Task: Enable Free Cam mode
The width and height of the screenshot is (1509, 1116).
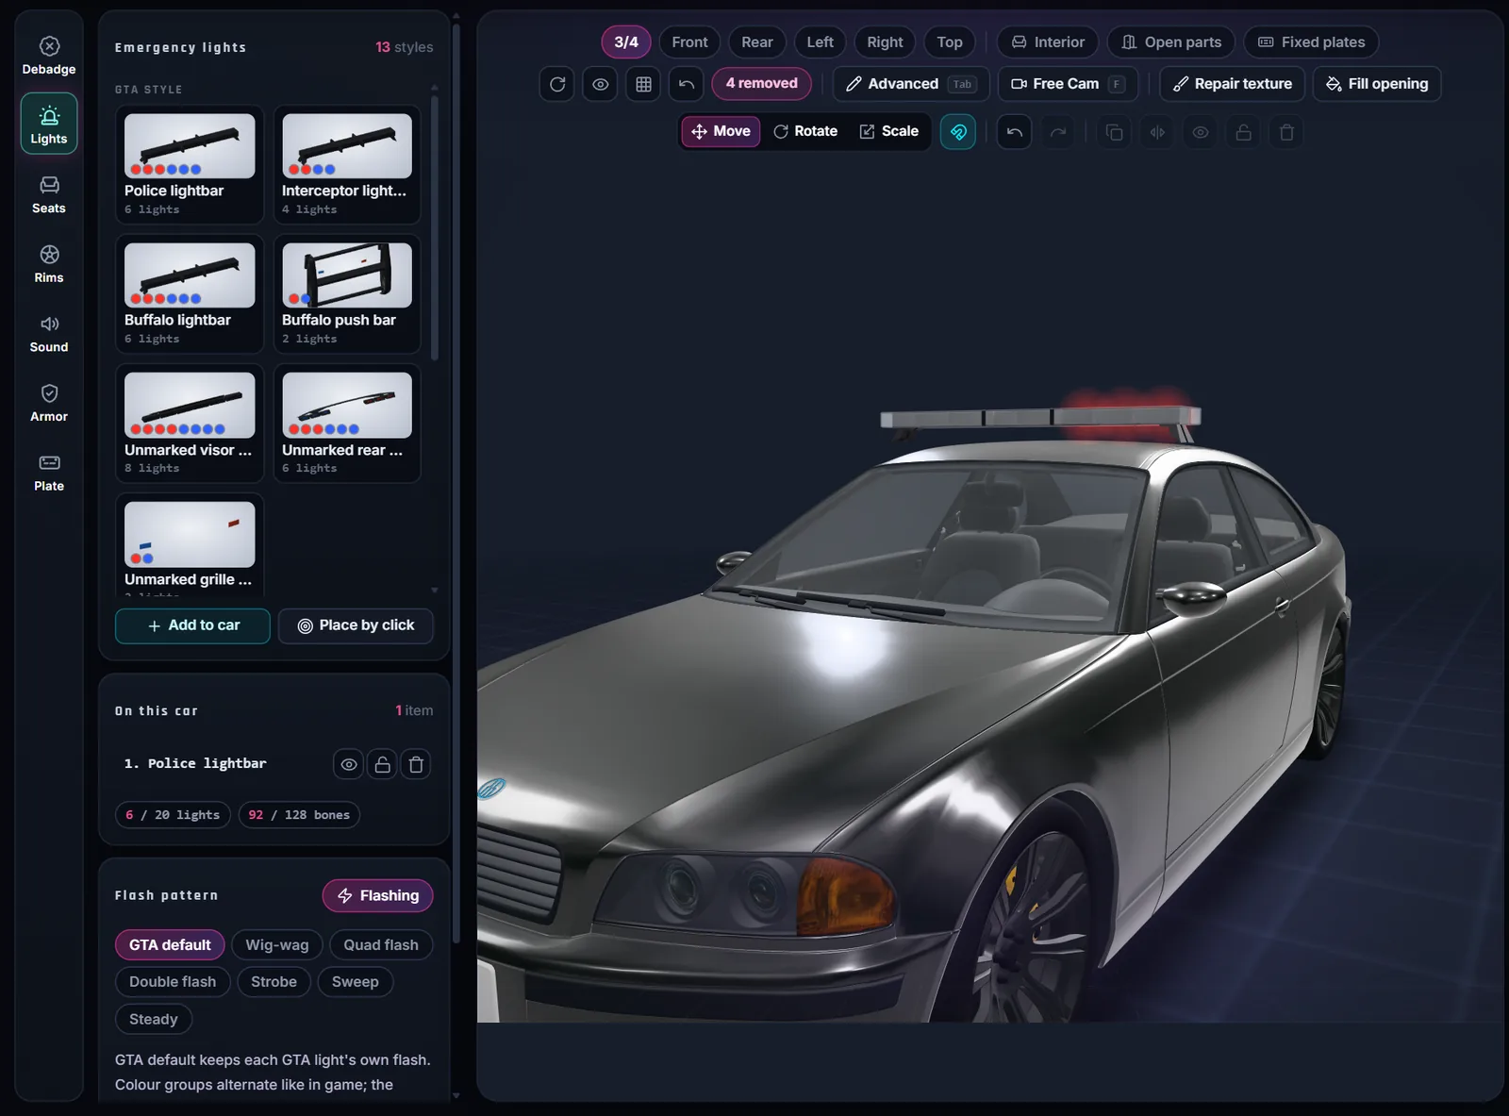Action: [x=1068, y=84]
